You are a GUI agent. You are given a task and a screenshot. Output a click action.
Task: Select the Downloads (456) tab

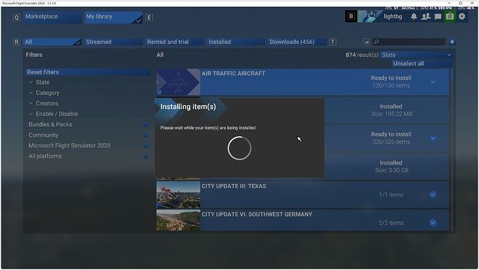coord(296,42)
